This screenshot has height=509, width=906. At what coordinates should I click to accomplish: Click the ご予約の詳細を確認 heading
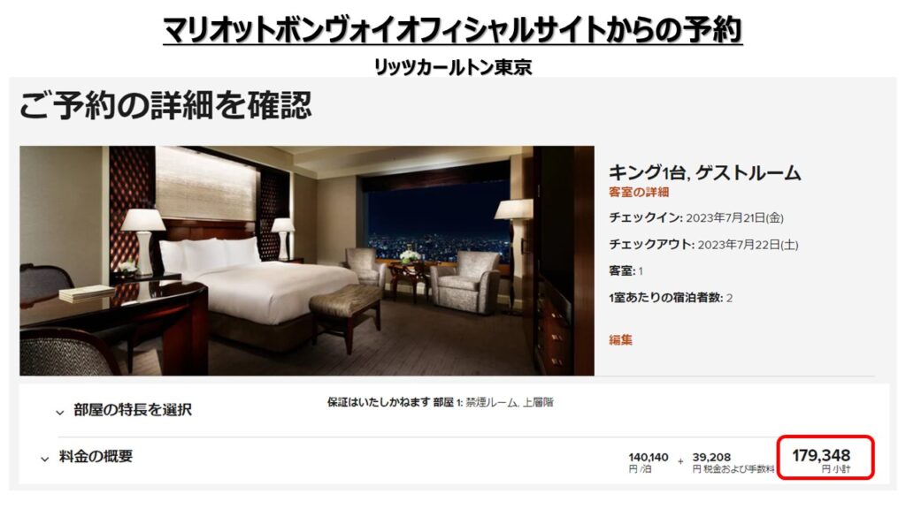(165, 106)
